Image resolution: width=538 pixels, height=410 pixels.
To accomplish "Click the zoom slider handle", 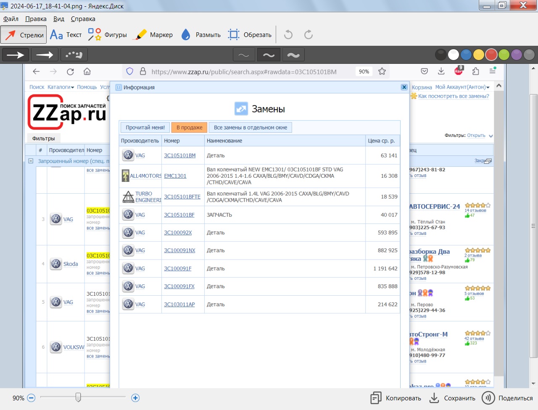I will (78, 397).
